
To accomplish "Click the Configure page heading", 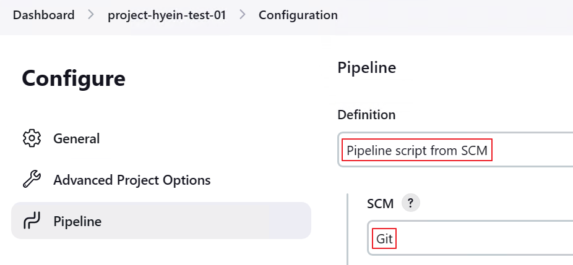I will [73, 78].
